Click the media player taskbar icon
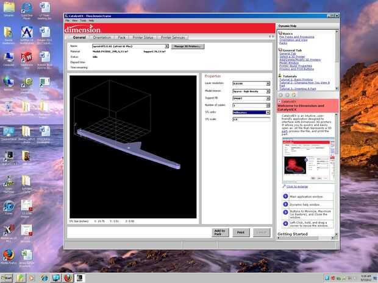This screenshot has height=283, width=378. [32, 278]
